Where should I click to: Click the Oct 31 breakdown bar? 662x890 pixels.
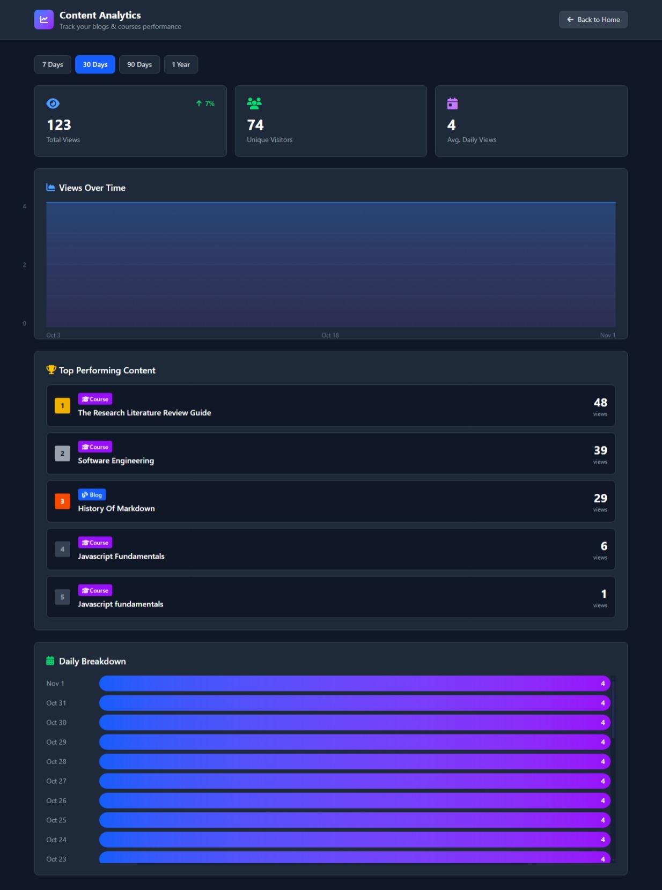355,703
